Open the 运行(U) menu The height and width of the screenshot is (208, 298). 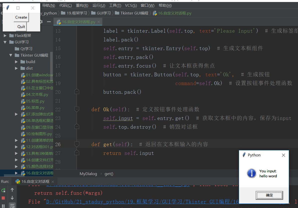click(x=99, y=5)
